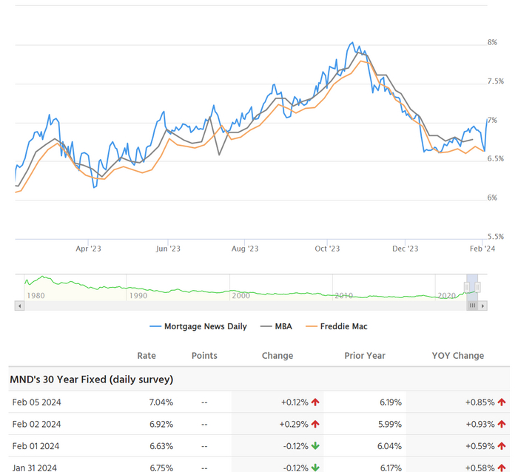
Task: Click the red arrow beside +0.85% YOY
Action: pyautogui.click(x=502, y=402)
